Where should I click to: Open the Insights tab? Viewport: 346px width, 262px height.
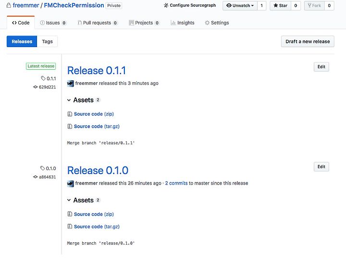tap(183, 23)
